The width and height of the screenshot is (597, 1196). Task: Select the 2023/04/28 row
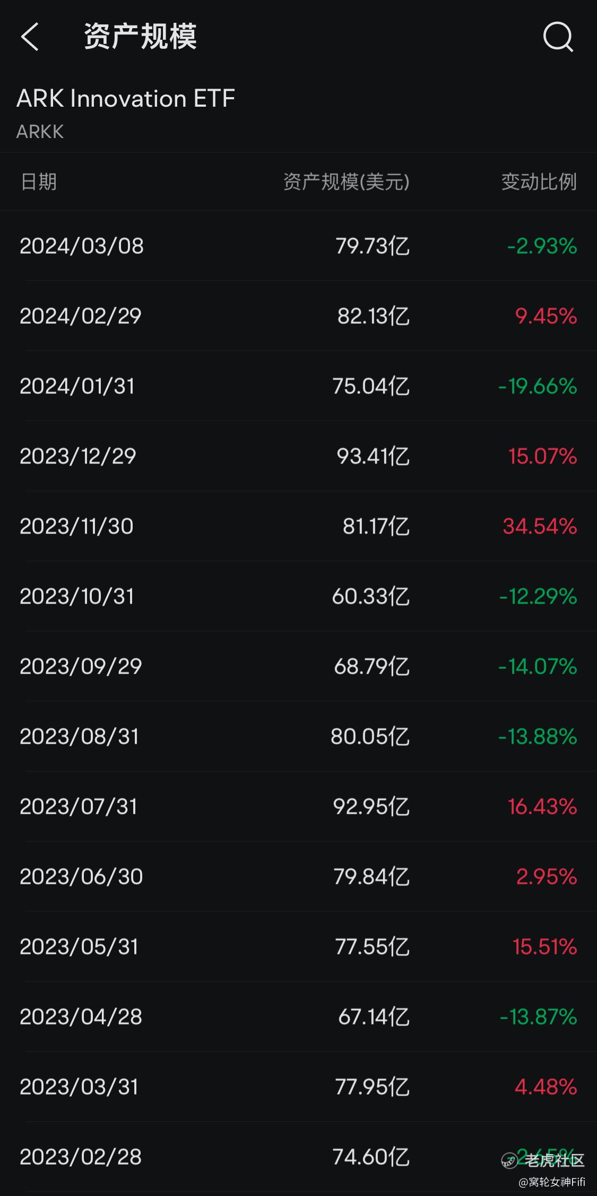[x=298, y=1017]
